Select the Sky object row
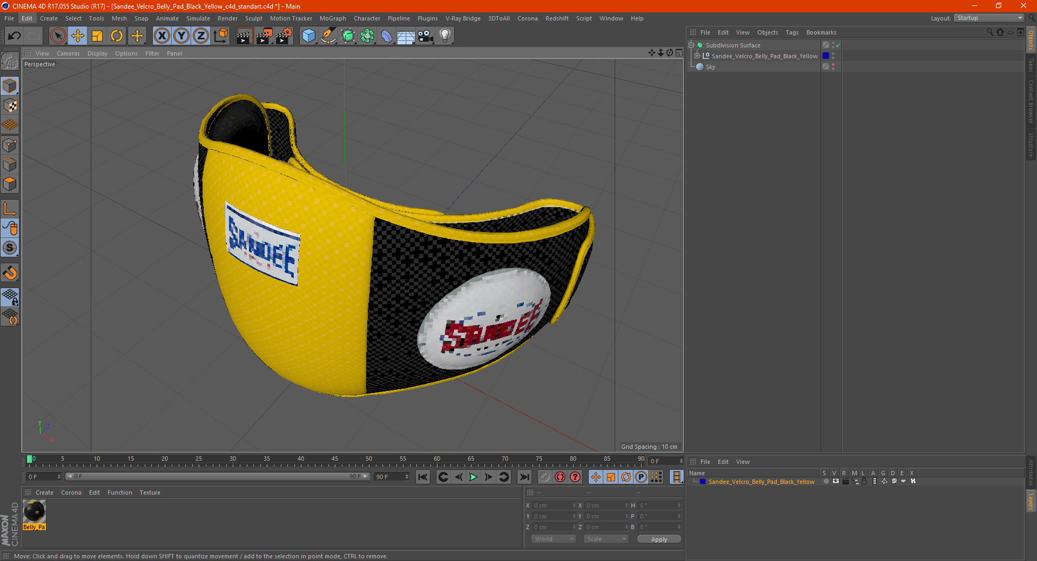Image resolution: width=1037 pixels, height=561 pixels. click(x=754, y=67)
